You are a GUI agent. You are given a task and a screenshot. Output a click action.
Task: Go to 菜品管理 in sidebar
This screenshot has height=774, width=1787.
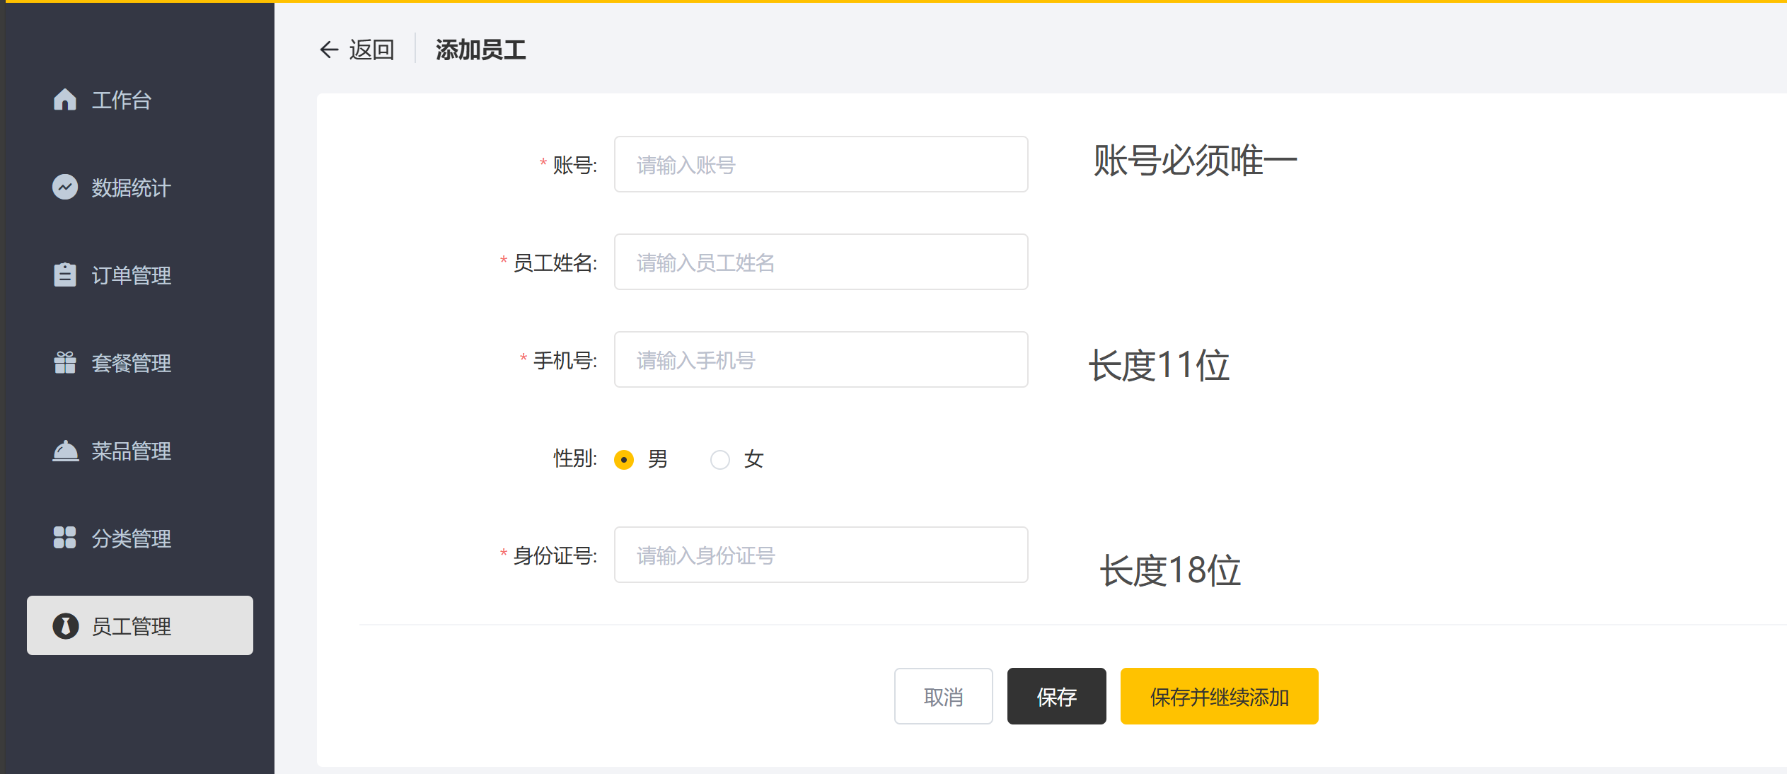tap(131, 451)
